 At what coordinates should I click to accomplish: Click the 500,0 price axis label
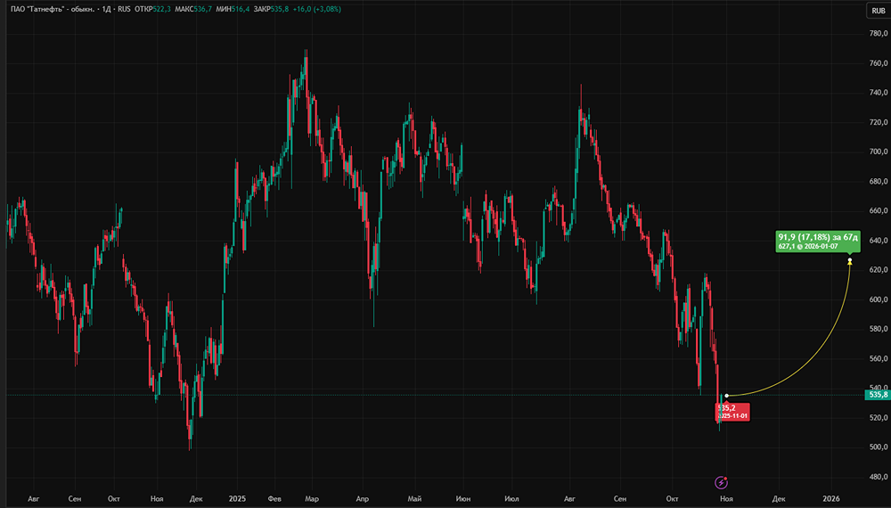click(878, 447)
